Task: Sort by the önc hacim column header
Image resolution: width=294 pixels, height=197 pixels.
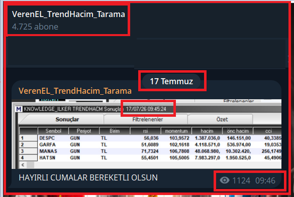Action: pos(238,131)
